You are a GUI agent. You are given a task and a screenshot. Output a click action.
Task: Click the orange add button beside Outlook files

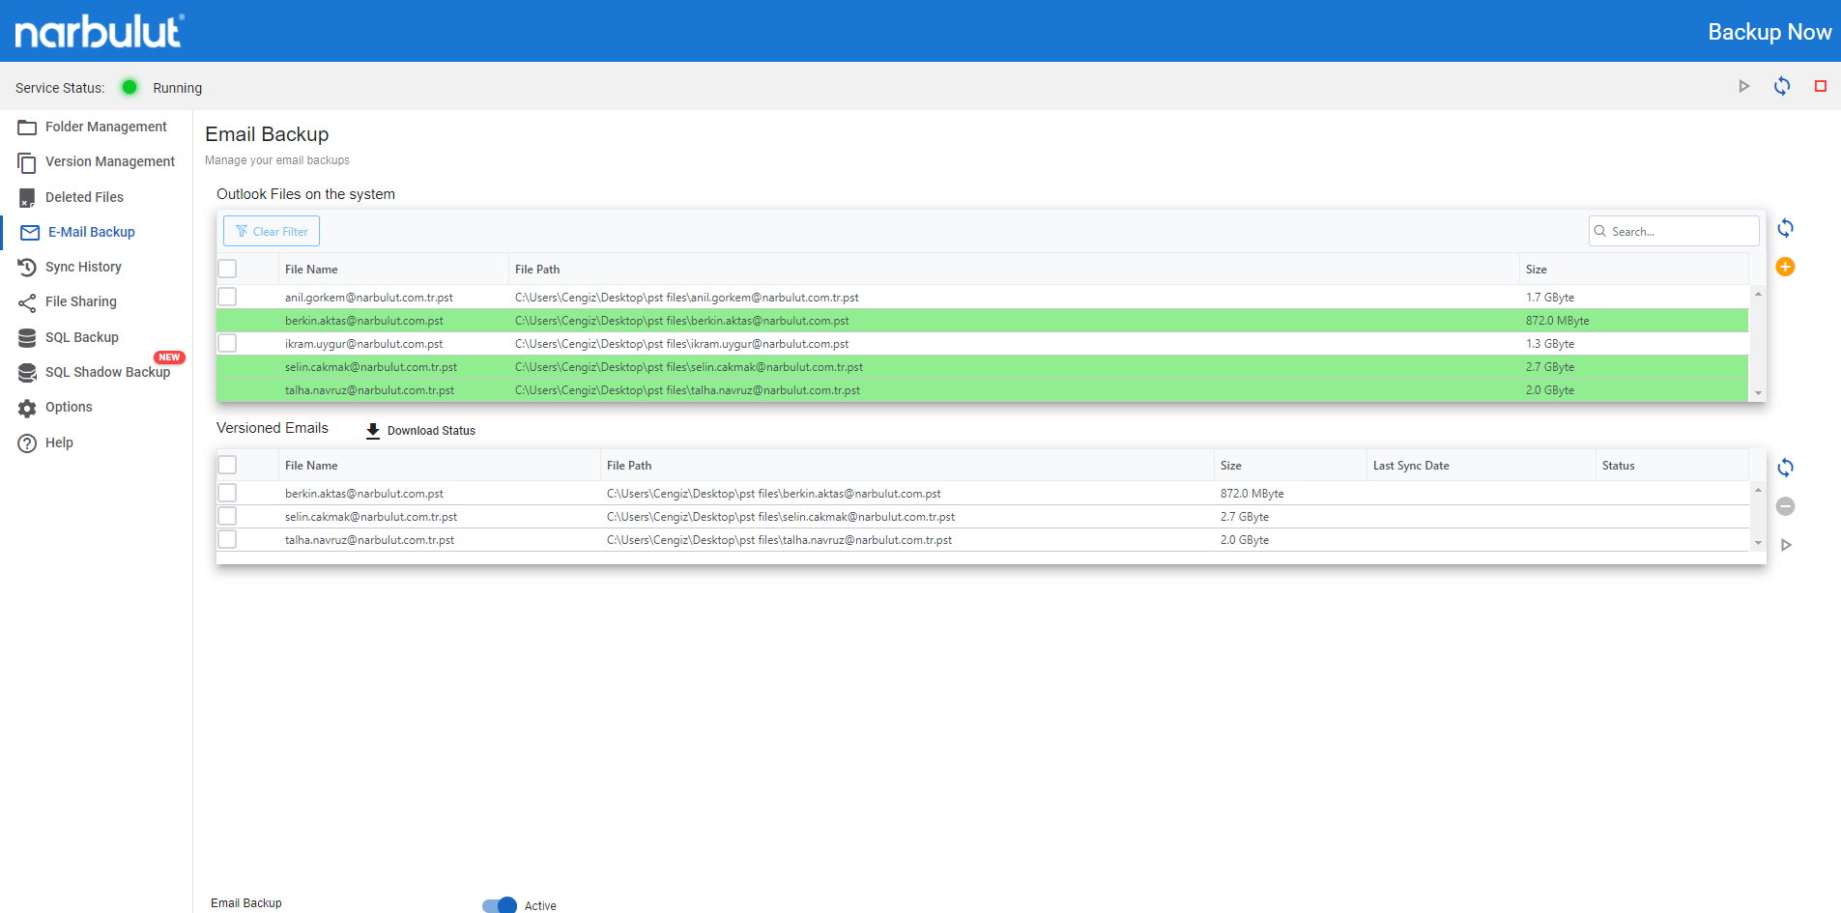(1785, 267)
